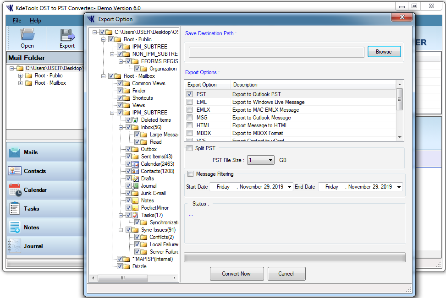Click the export options list scrollbar thumb
The image size is (446, 298).
click(399, 99)
